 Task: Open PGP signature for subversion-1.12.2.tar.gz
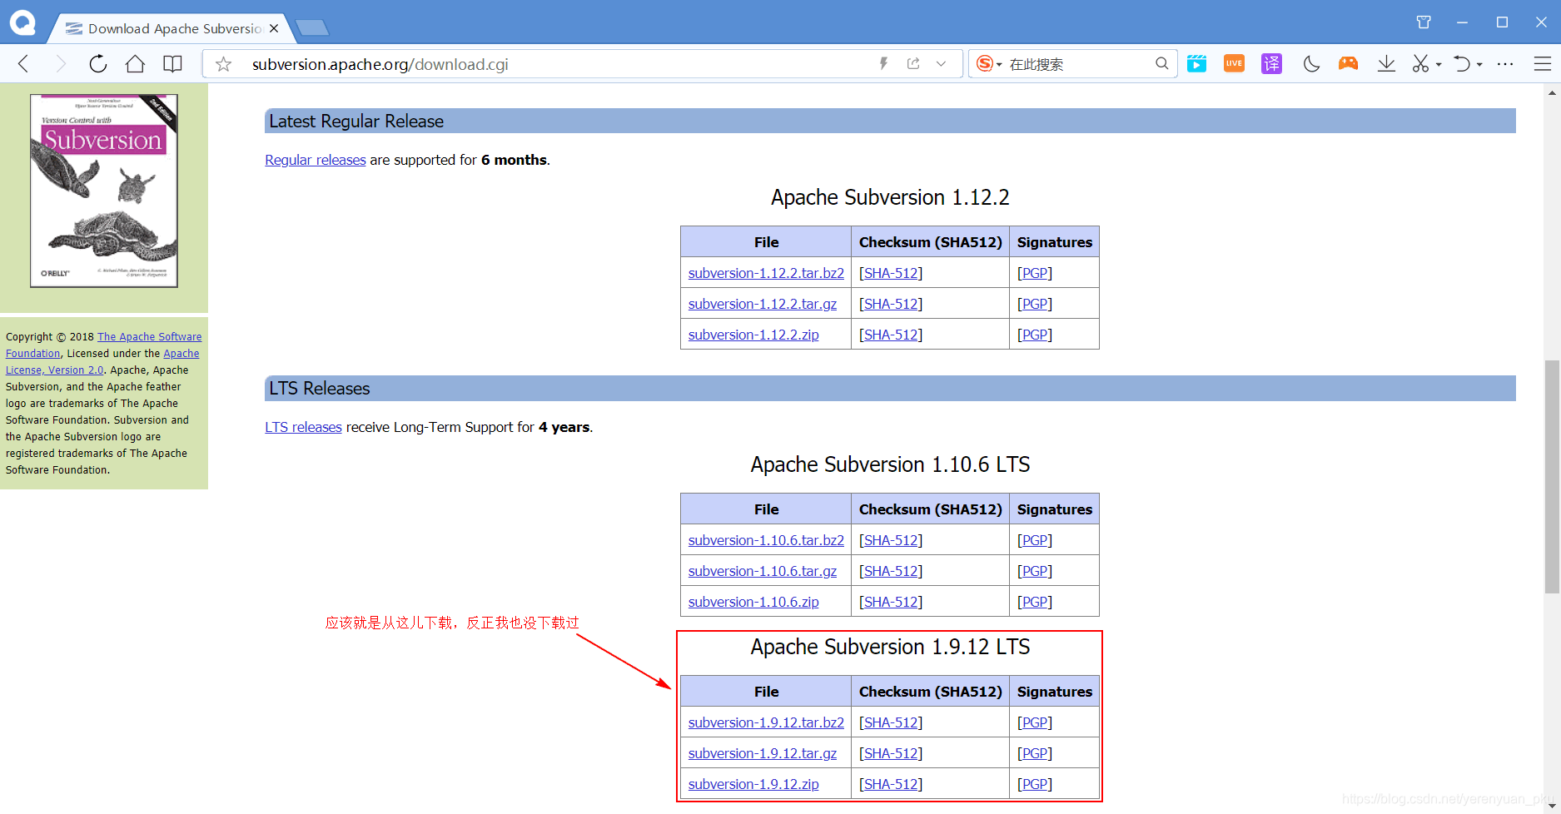1035,304
